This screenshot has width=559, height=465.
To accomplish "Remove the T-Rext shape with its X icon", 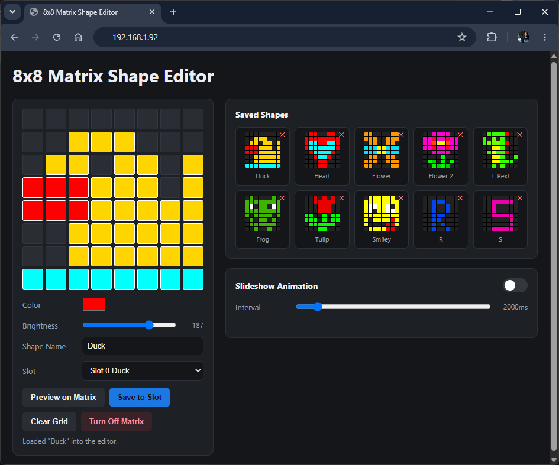I will coord(520,135).
